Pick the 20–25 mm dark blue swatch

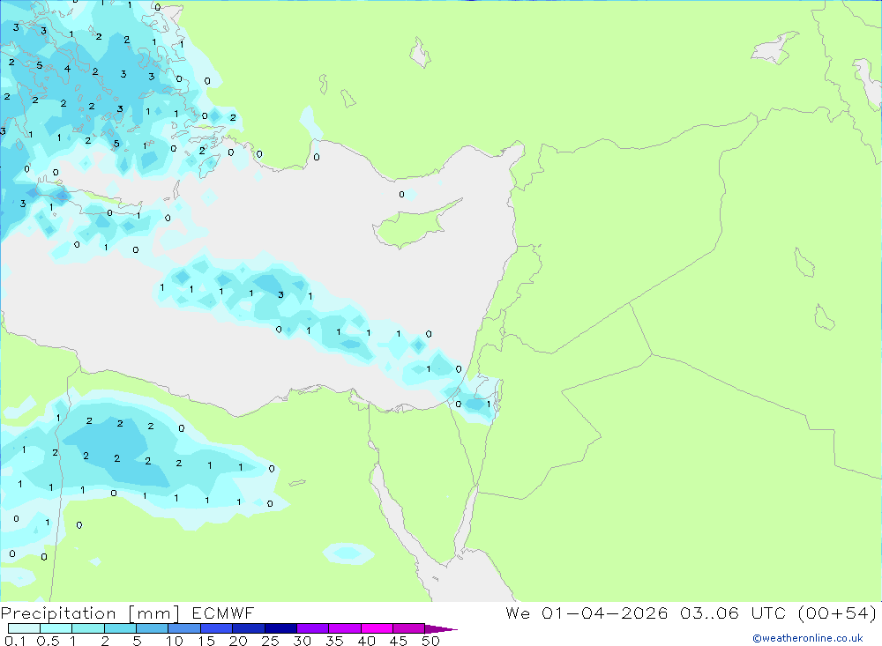point(249,628)
